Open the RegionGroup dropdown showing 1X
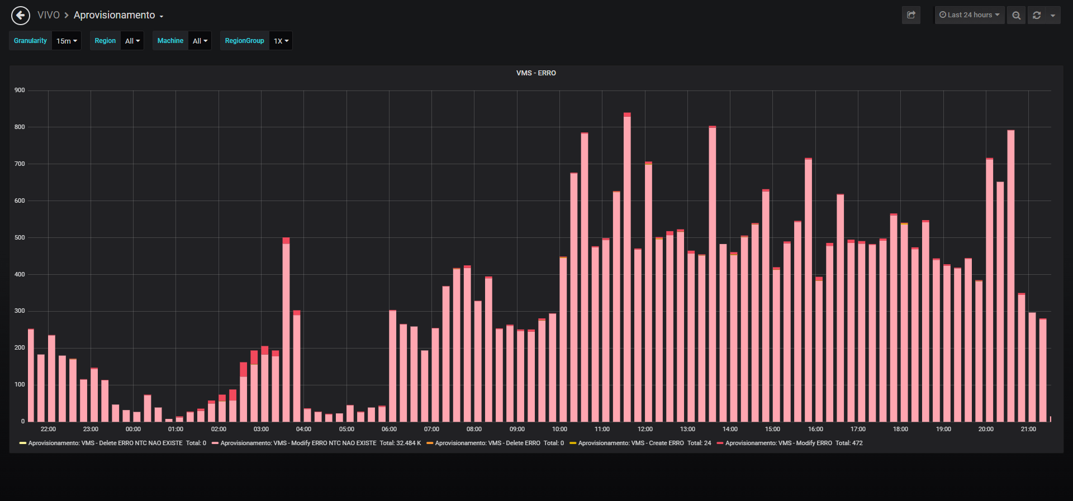Image resolution: width=1073 pixels, height=501 pixels. pyautogui.click(x=281, y=41)
